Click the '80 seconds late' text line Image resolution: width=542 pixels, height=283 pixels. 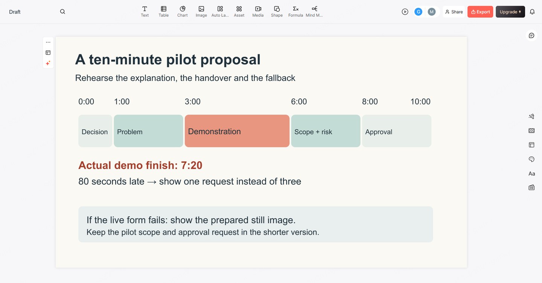tap(190, 182)
